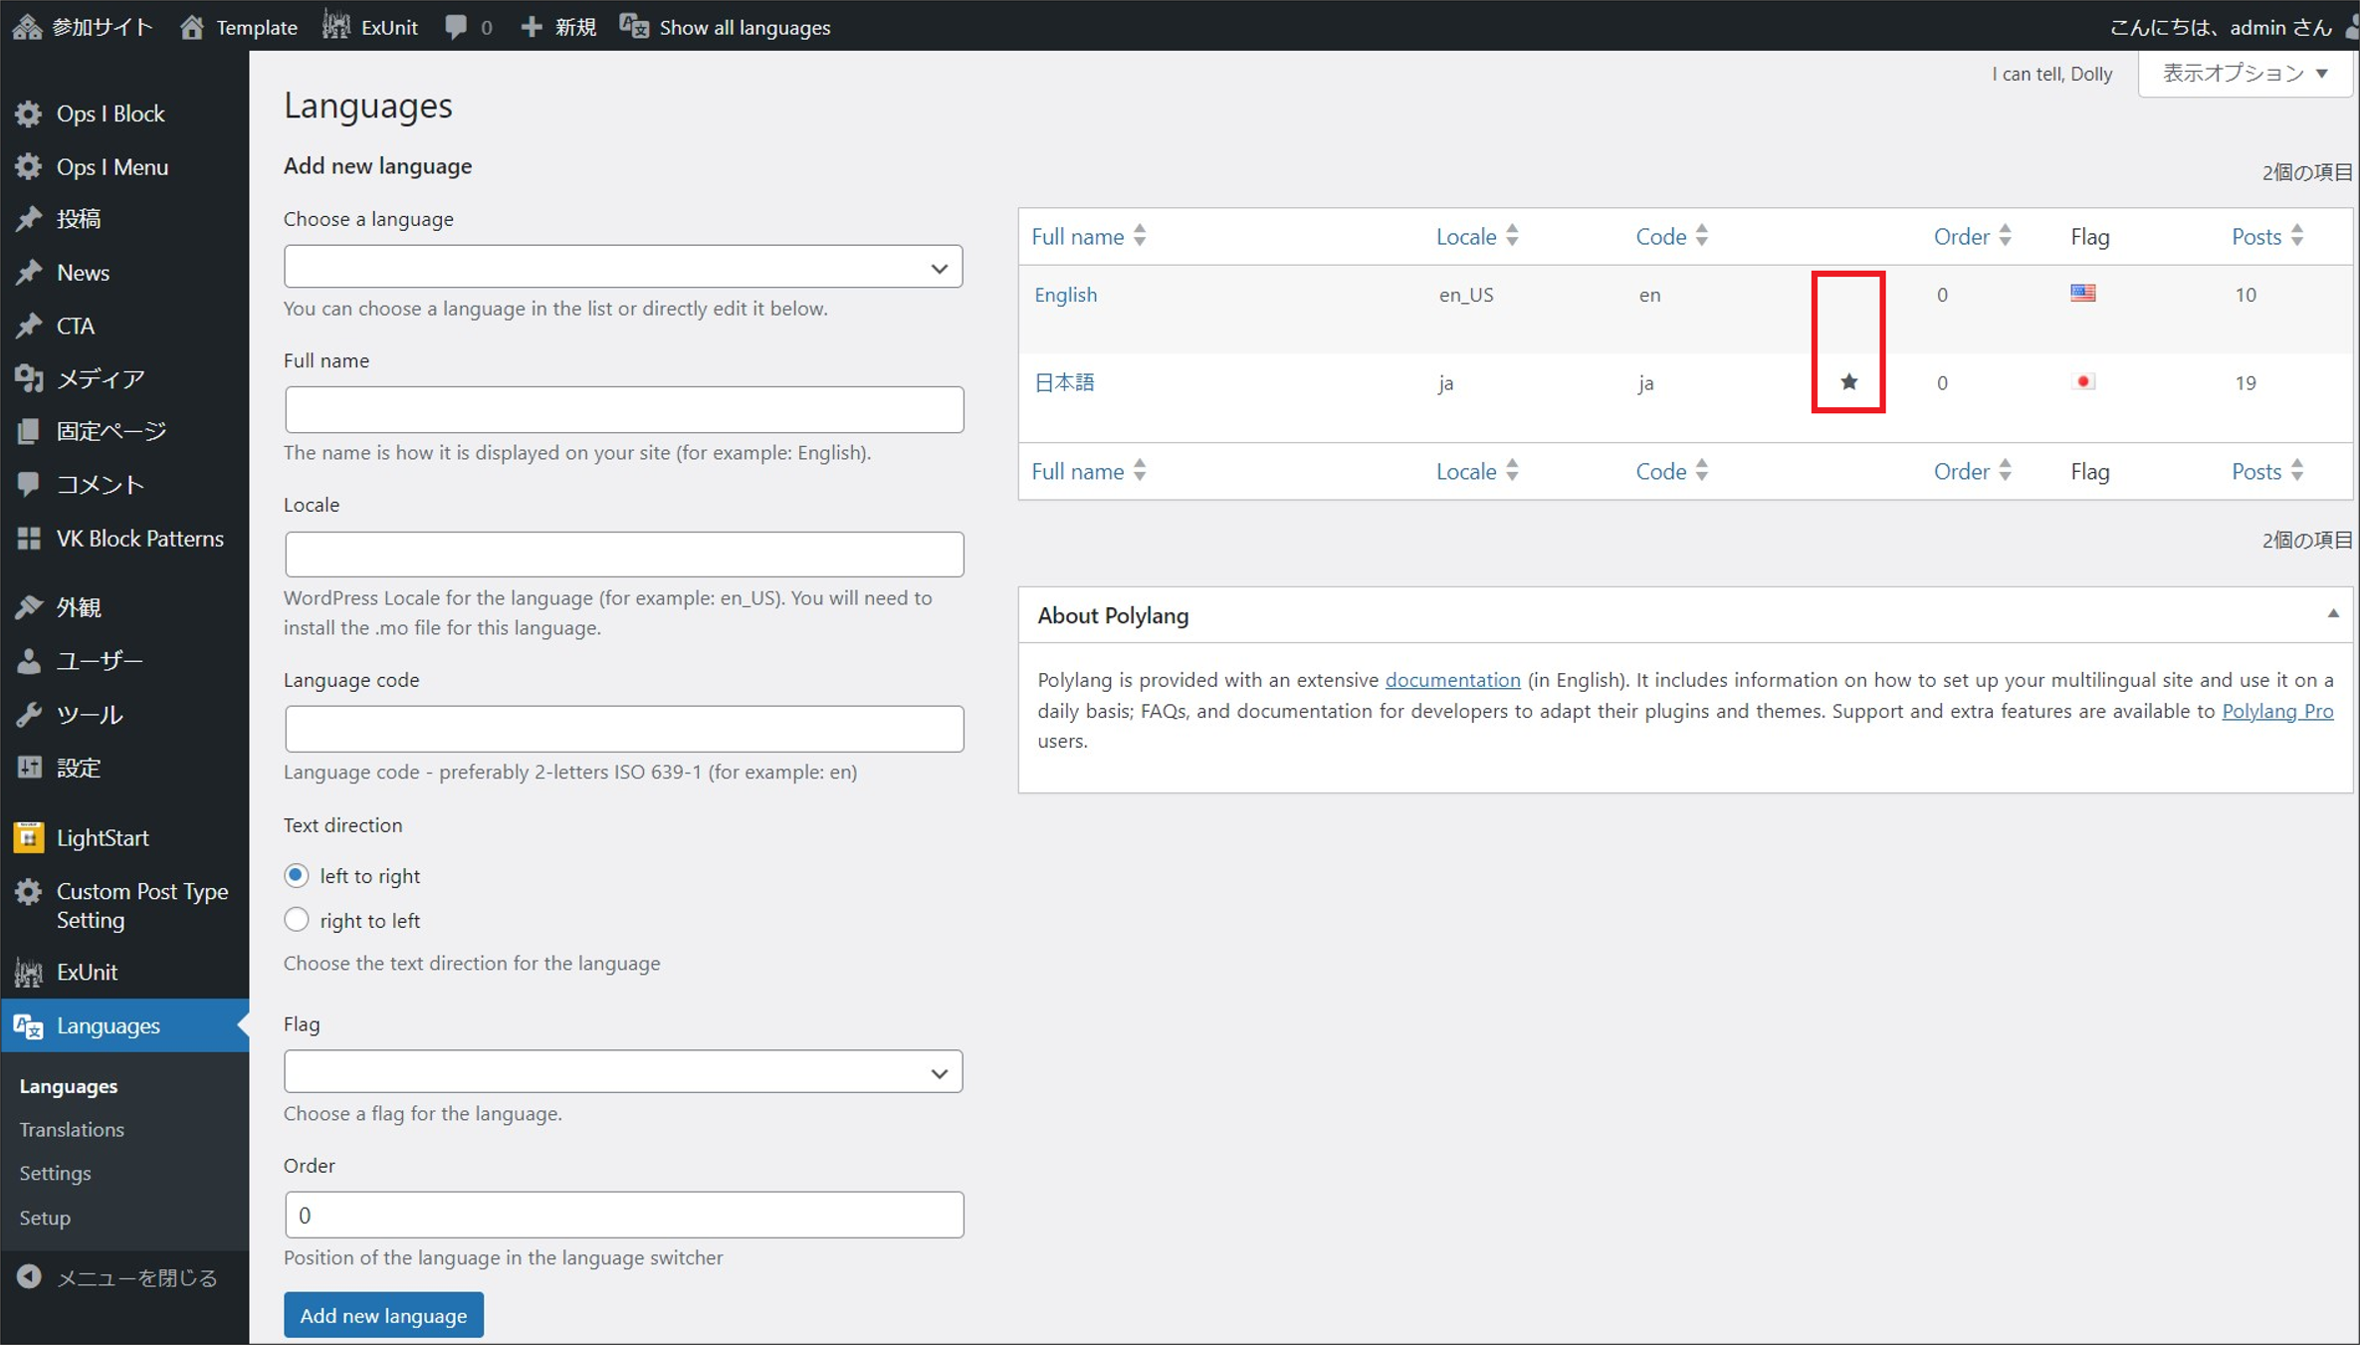This screenshot has width=2360, height=1345.
Task: Open メディア from the sidebar
Action: pyautogui.click(x=101, y=378)
